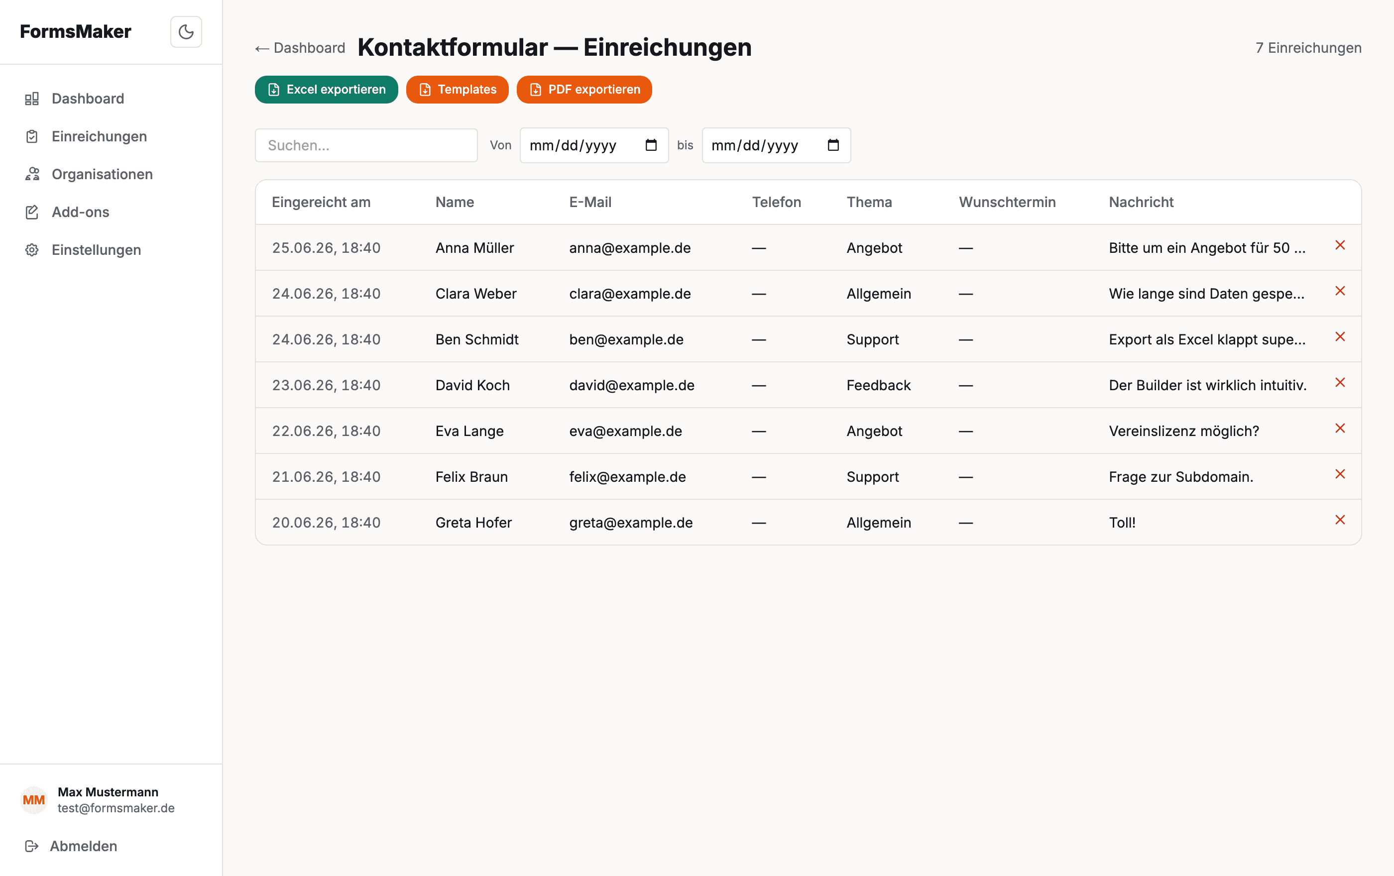Click the Nachricht column header
The image size is (1394, 876).
tap(1141, 202)
